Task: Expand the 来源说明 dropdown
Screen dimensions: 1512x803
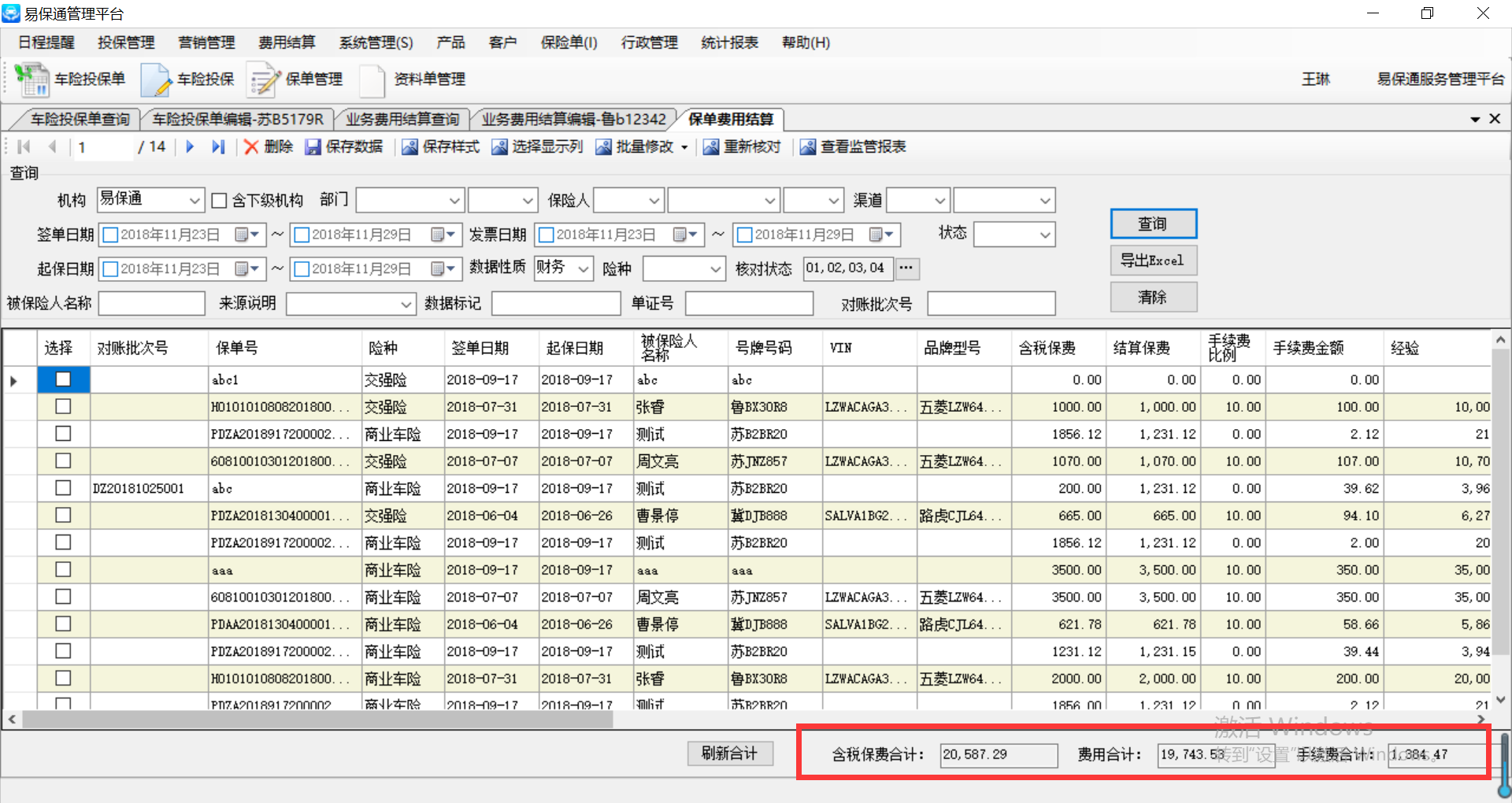Action: point(406,304)
